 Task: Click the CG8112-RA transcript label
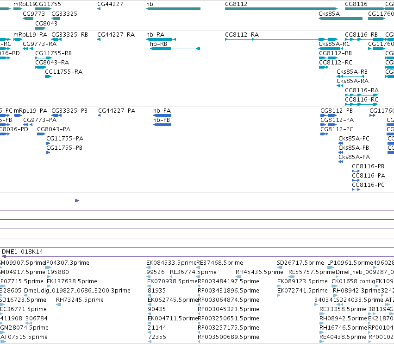pos(242,34)
